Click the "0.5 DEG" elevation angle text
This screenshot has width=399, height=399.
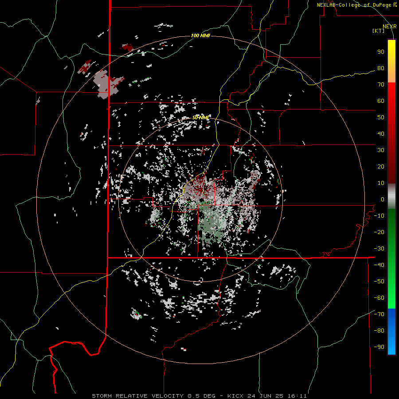(201, 396)
